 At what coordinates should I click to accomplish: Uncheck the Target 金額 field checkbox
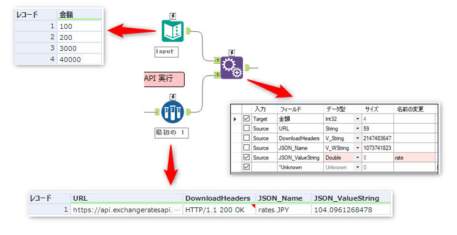247,118
